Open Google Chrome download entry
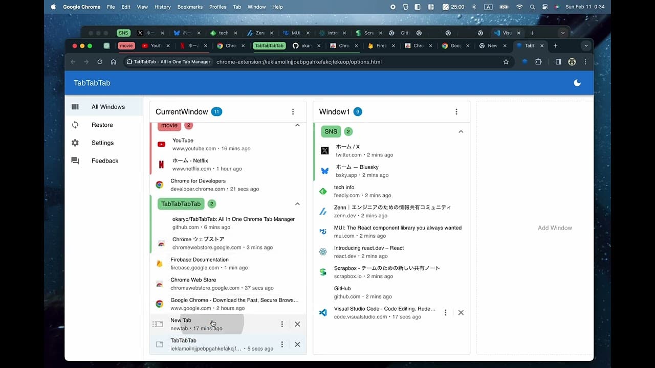 [x=228, y=304]
